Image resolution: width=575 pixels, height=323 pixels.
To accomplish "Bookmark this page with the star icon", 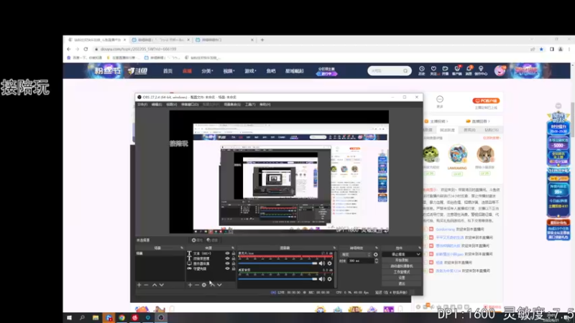I will [541, 49].
